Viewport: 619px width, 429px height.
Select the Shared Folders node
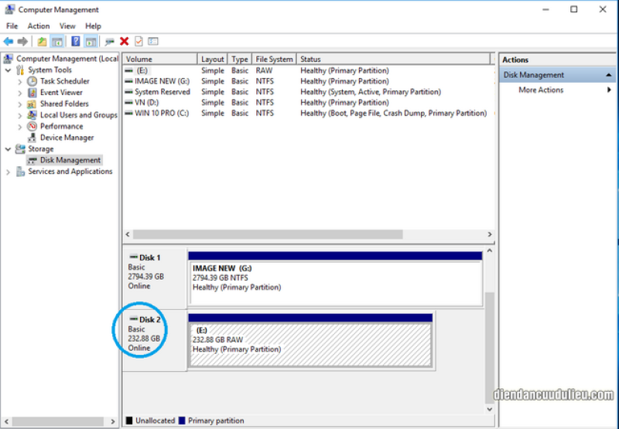(64, 104)
